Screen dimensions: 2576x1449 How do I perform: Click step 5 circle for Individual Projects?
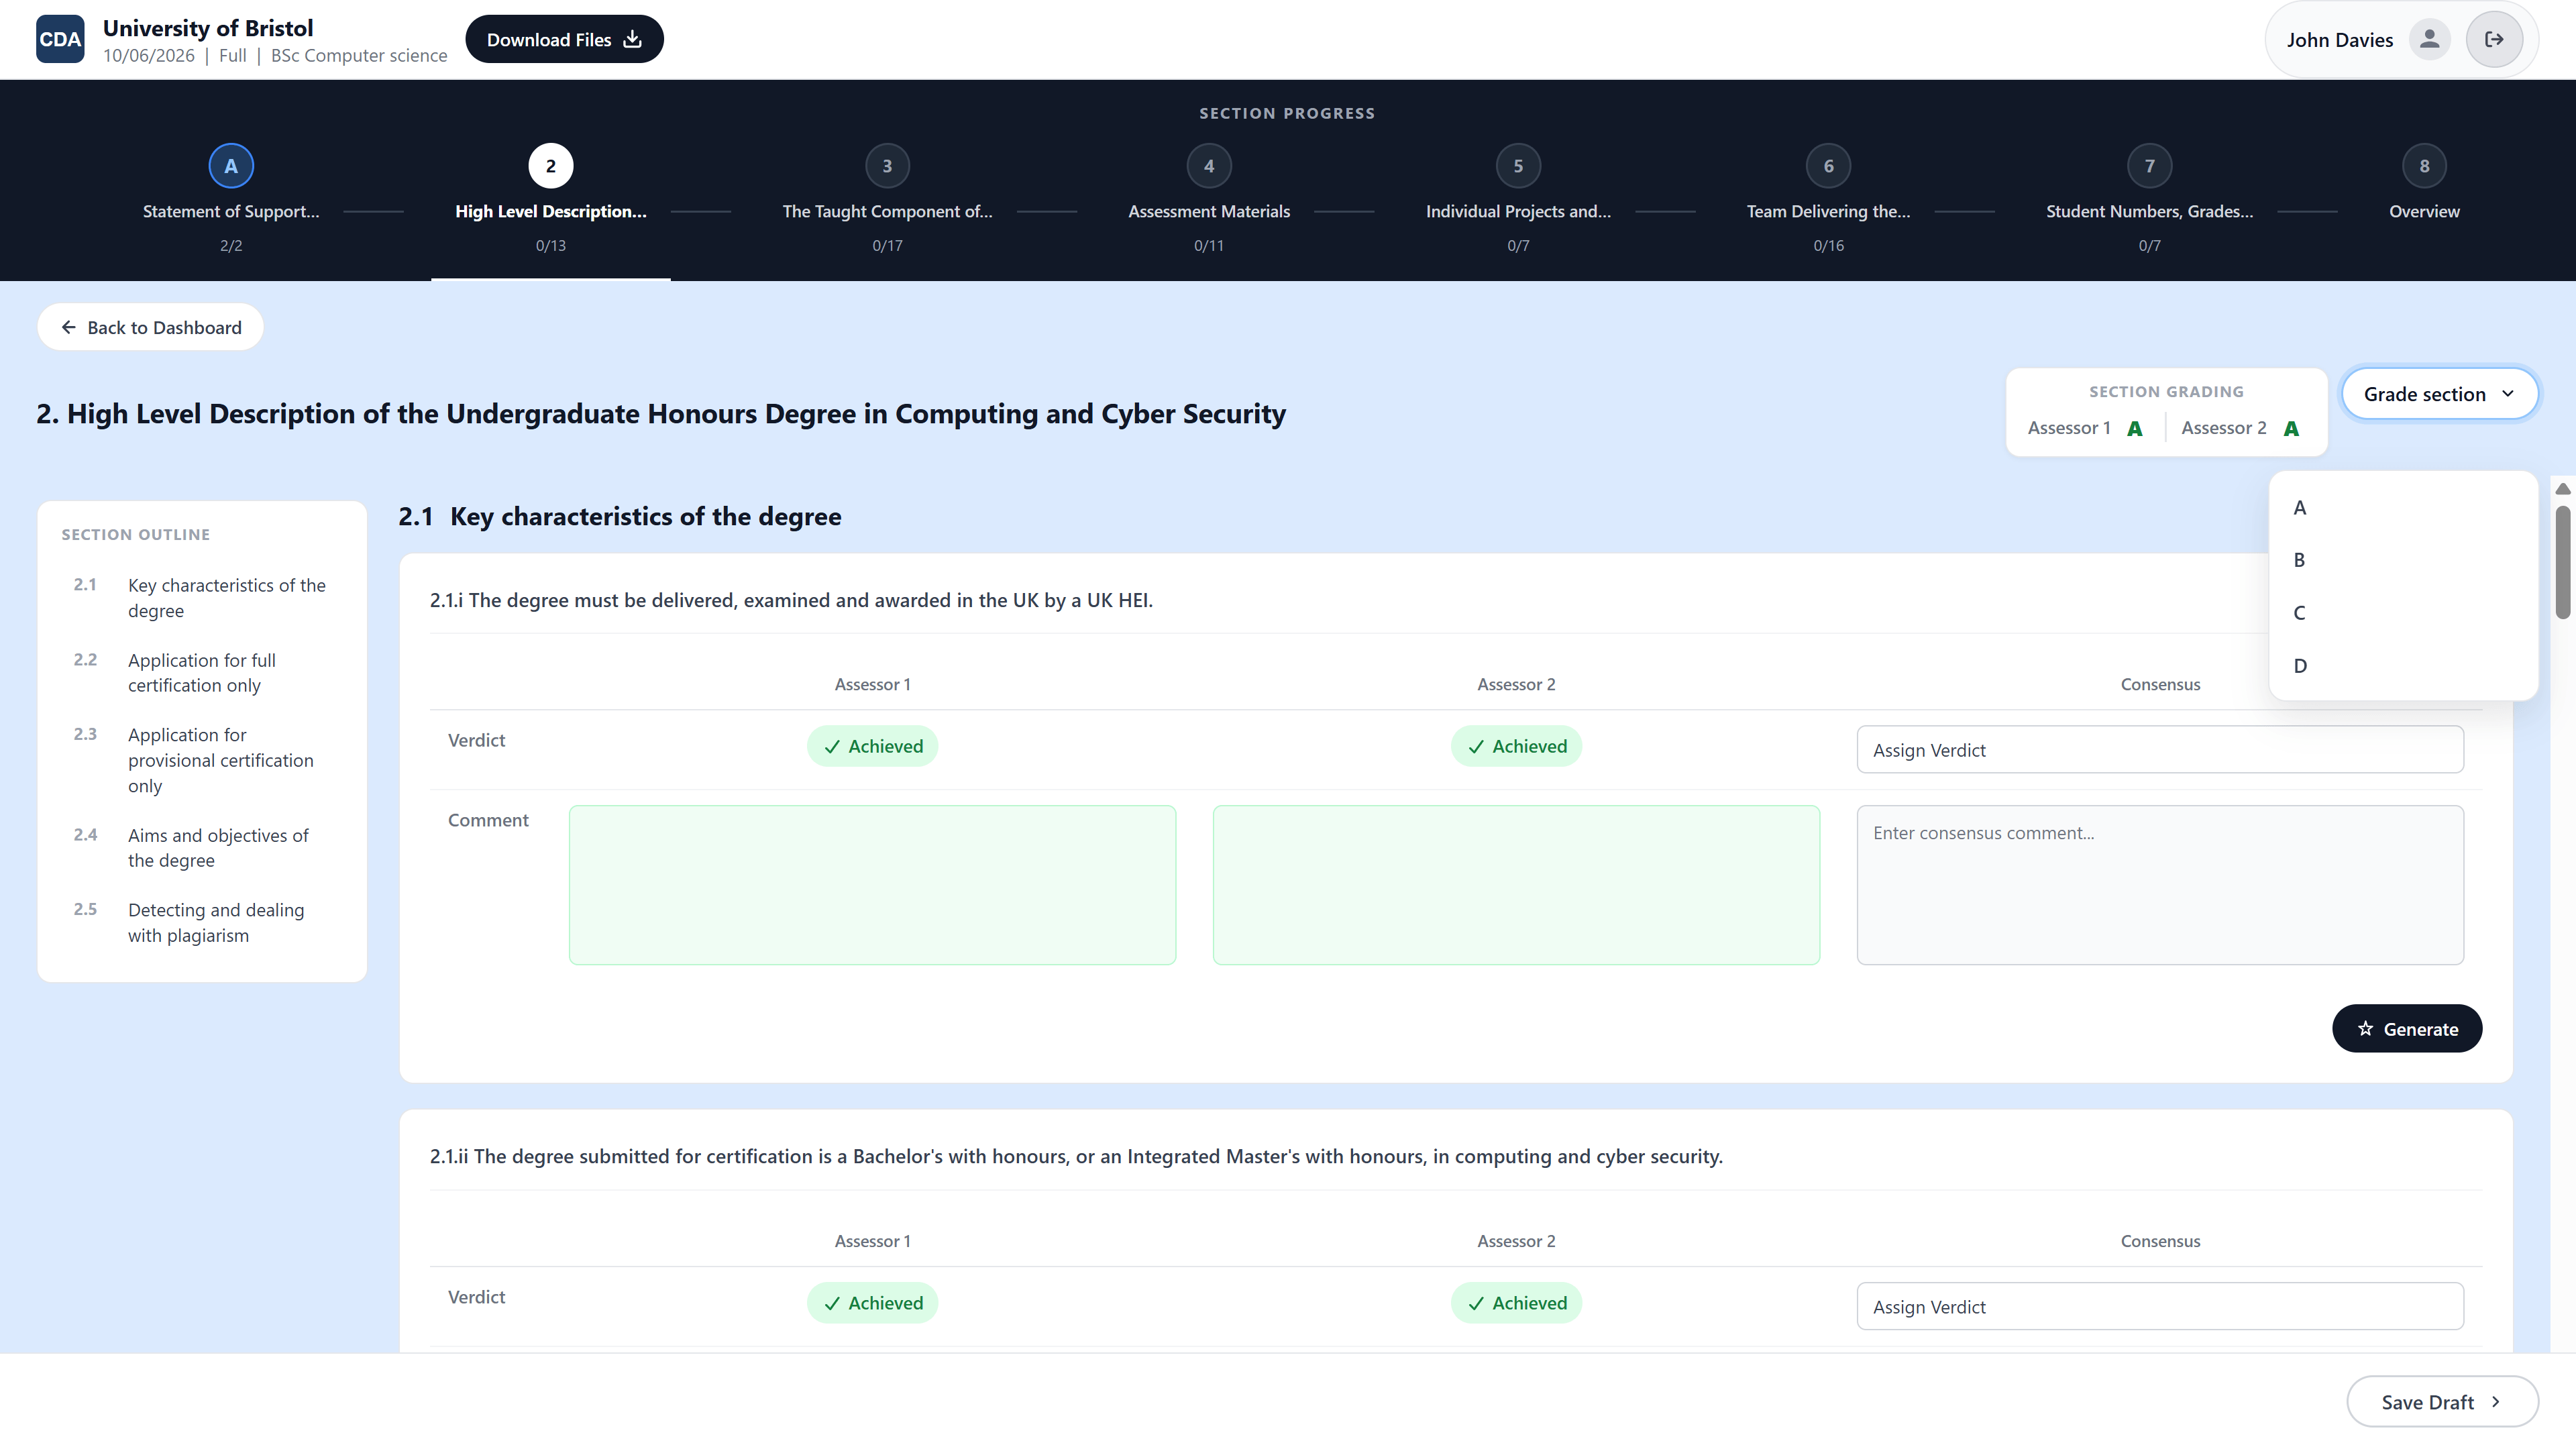pyautogui.click(x=1518, y=166)
